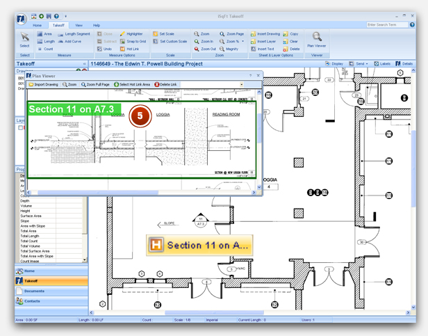
Task: Click Clear in Sheet & Layer Options
Action: [290, 41]
